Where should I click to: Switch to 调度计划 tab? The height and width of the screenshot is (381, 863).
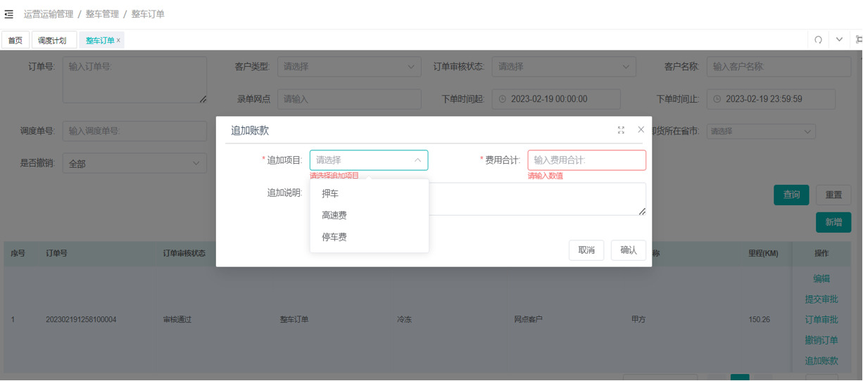[x=53, y=40]
